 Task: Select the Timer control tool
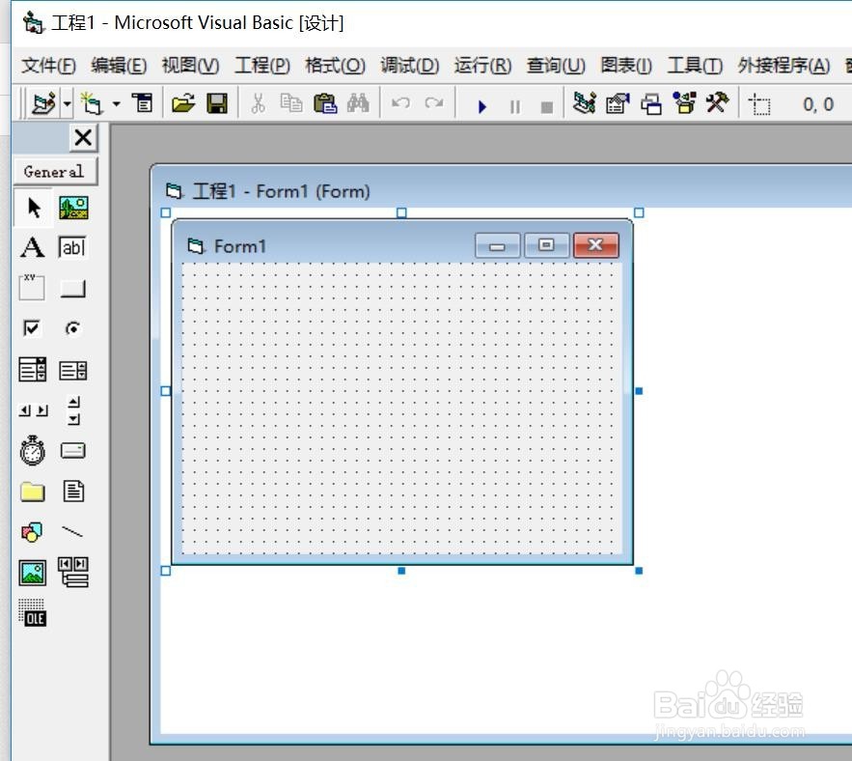(33, 450)
